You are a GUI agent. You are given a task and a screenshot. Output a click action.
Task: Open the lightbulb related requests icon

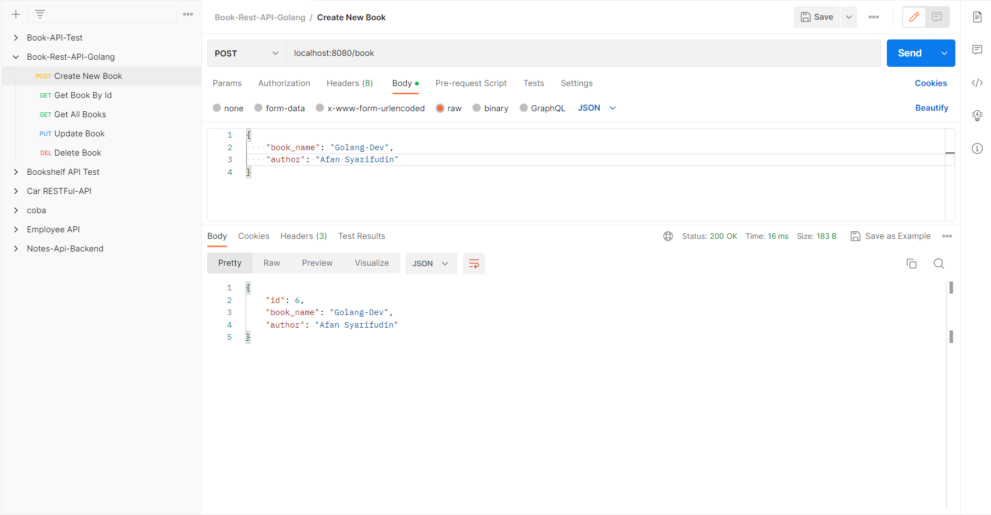pos(977,116)
